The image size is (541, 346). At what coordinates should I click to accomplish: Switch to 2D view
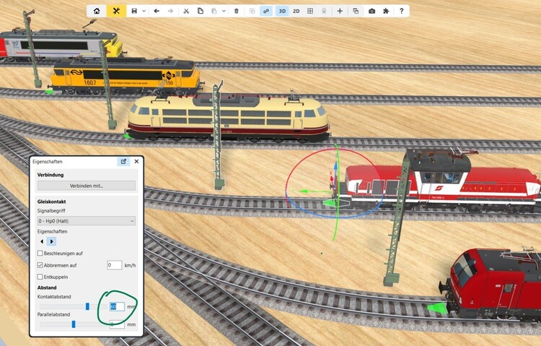tap(296, 11)
